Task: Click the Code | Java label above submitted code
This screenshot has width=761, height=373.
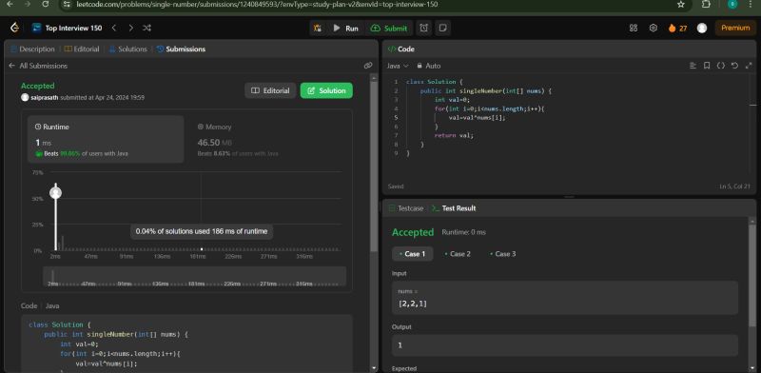Action: [40, 306]
